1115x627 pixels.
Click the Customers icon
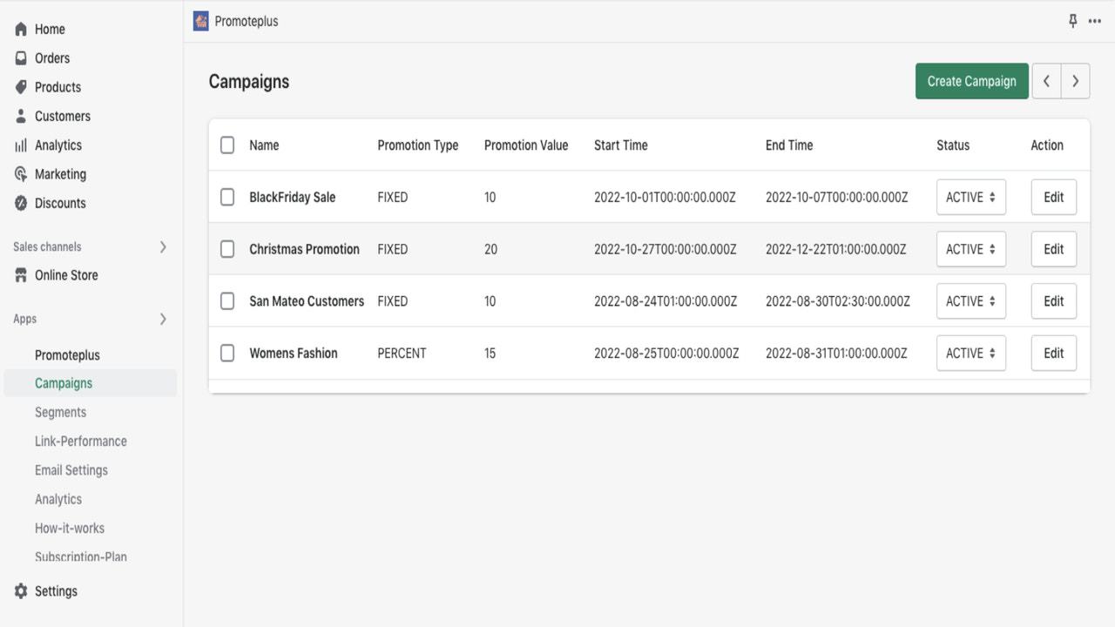pyautogui.click(x=19, y=116)
